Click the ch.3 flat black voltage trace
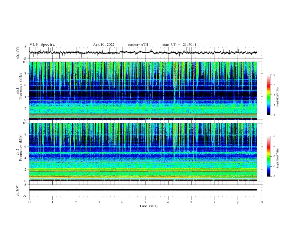294x227 pixels. point(143,190)
